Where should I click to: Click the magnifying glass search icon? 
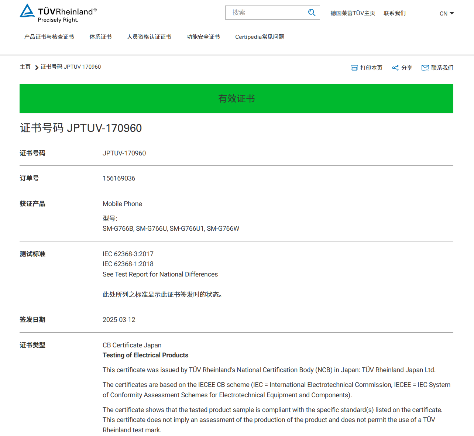[312, 13]
